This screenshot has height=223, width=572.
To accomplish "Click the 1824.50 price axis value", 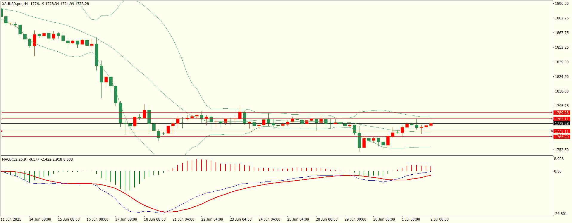I will (562, 77).
